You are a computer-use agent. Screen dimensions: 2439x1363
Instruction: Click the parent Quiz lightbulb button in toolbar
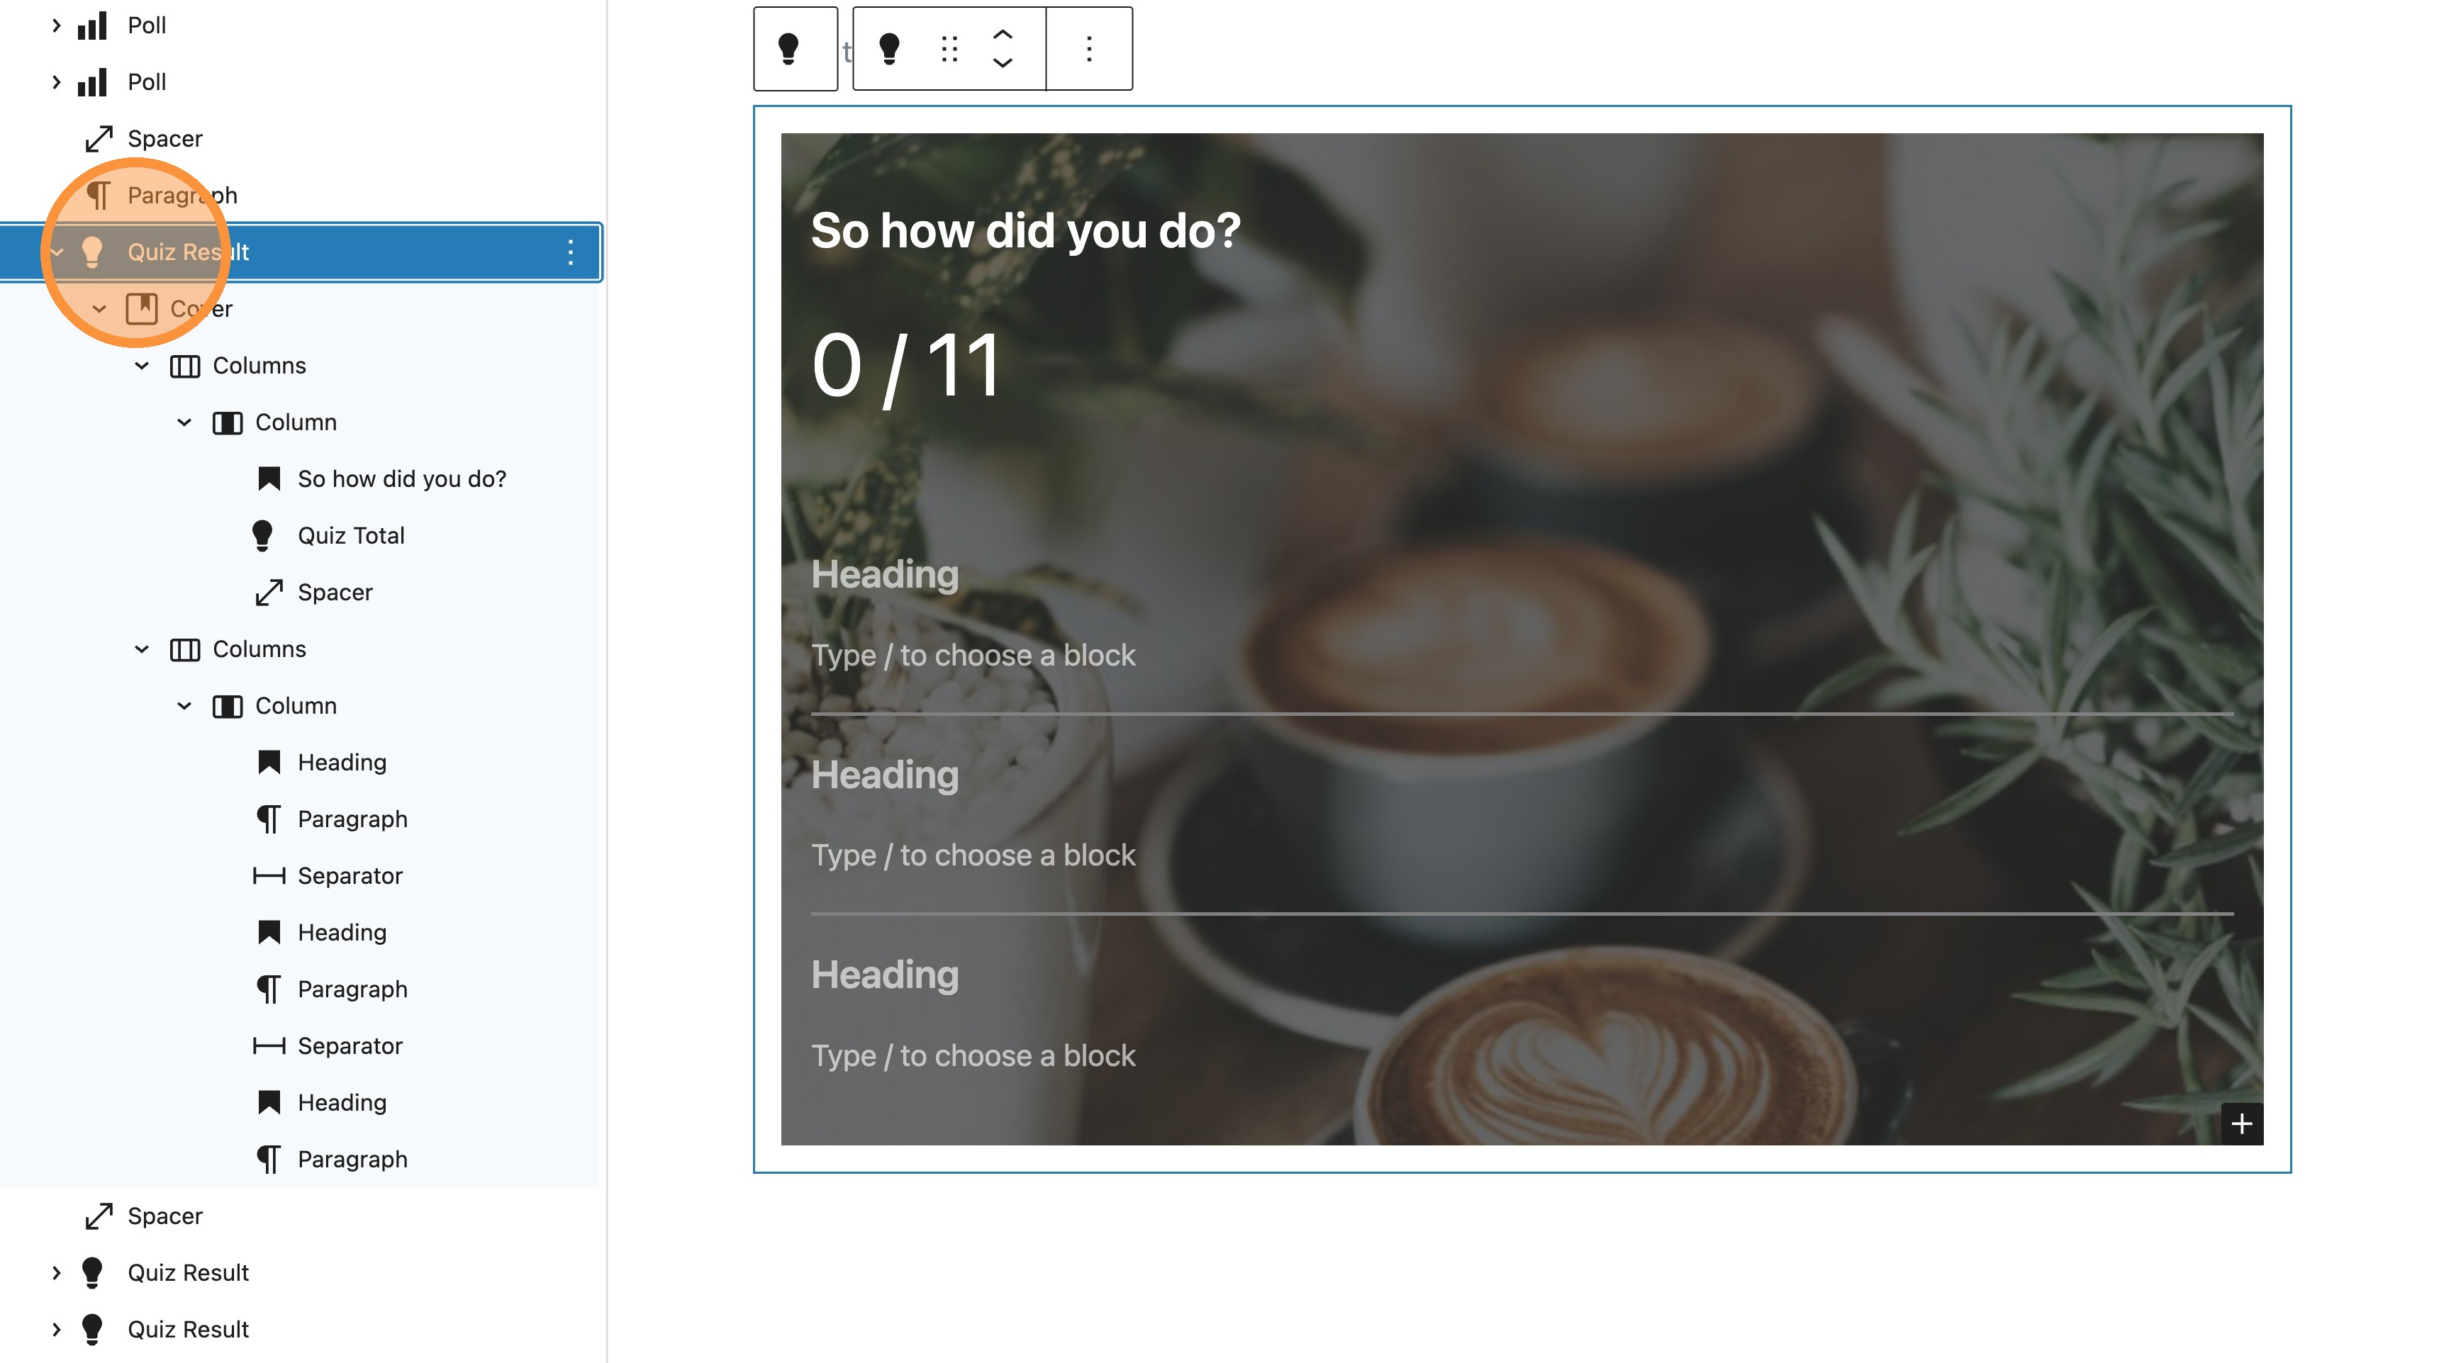788,48
